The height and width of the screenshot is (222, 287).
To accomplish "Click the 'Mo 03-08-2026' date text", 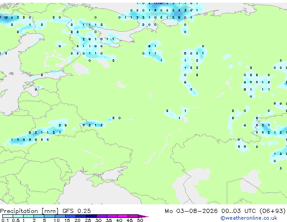I will coord(191,211).
